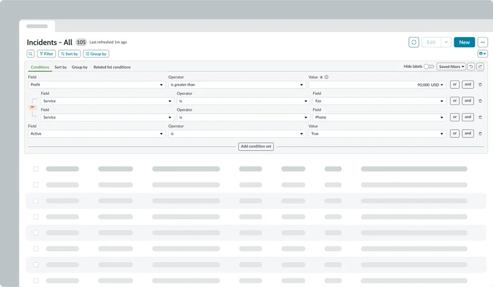Open the USD currency selector

(x=437, y=85)
